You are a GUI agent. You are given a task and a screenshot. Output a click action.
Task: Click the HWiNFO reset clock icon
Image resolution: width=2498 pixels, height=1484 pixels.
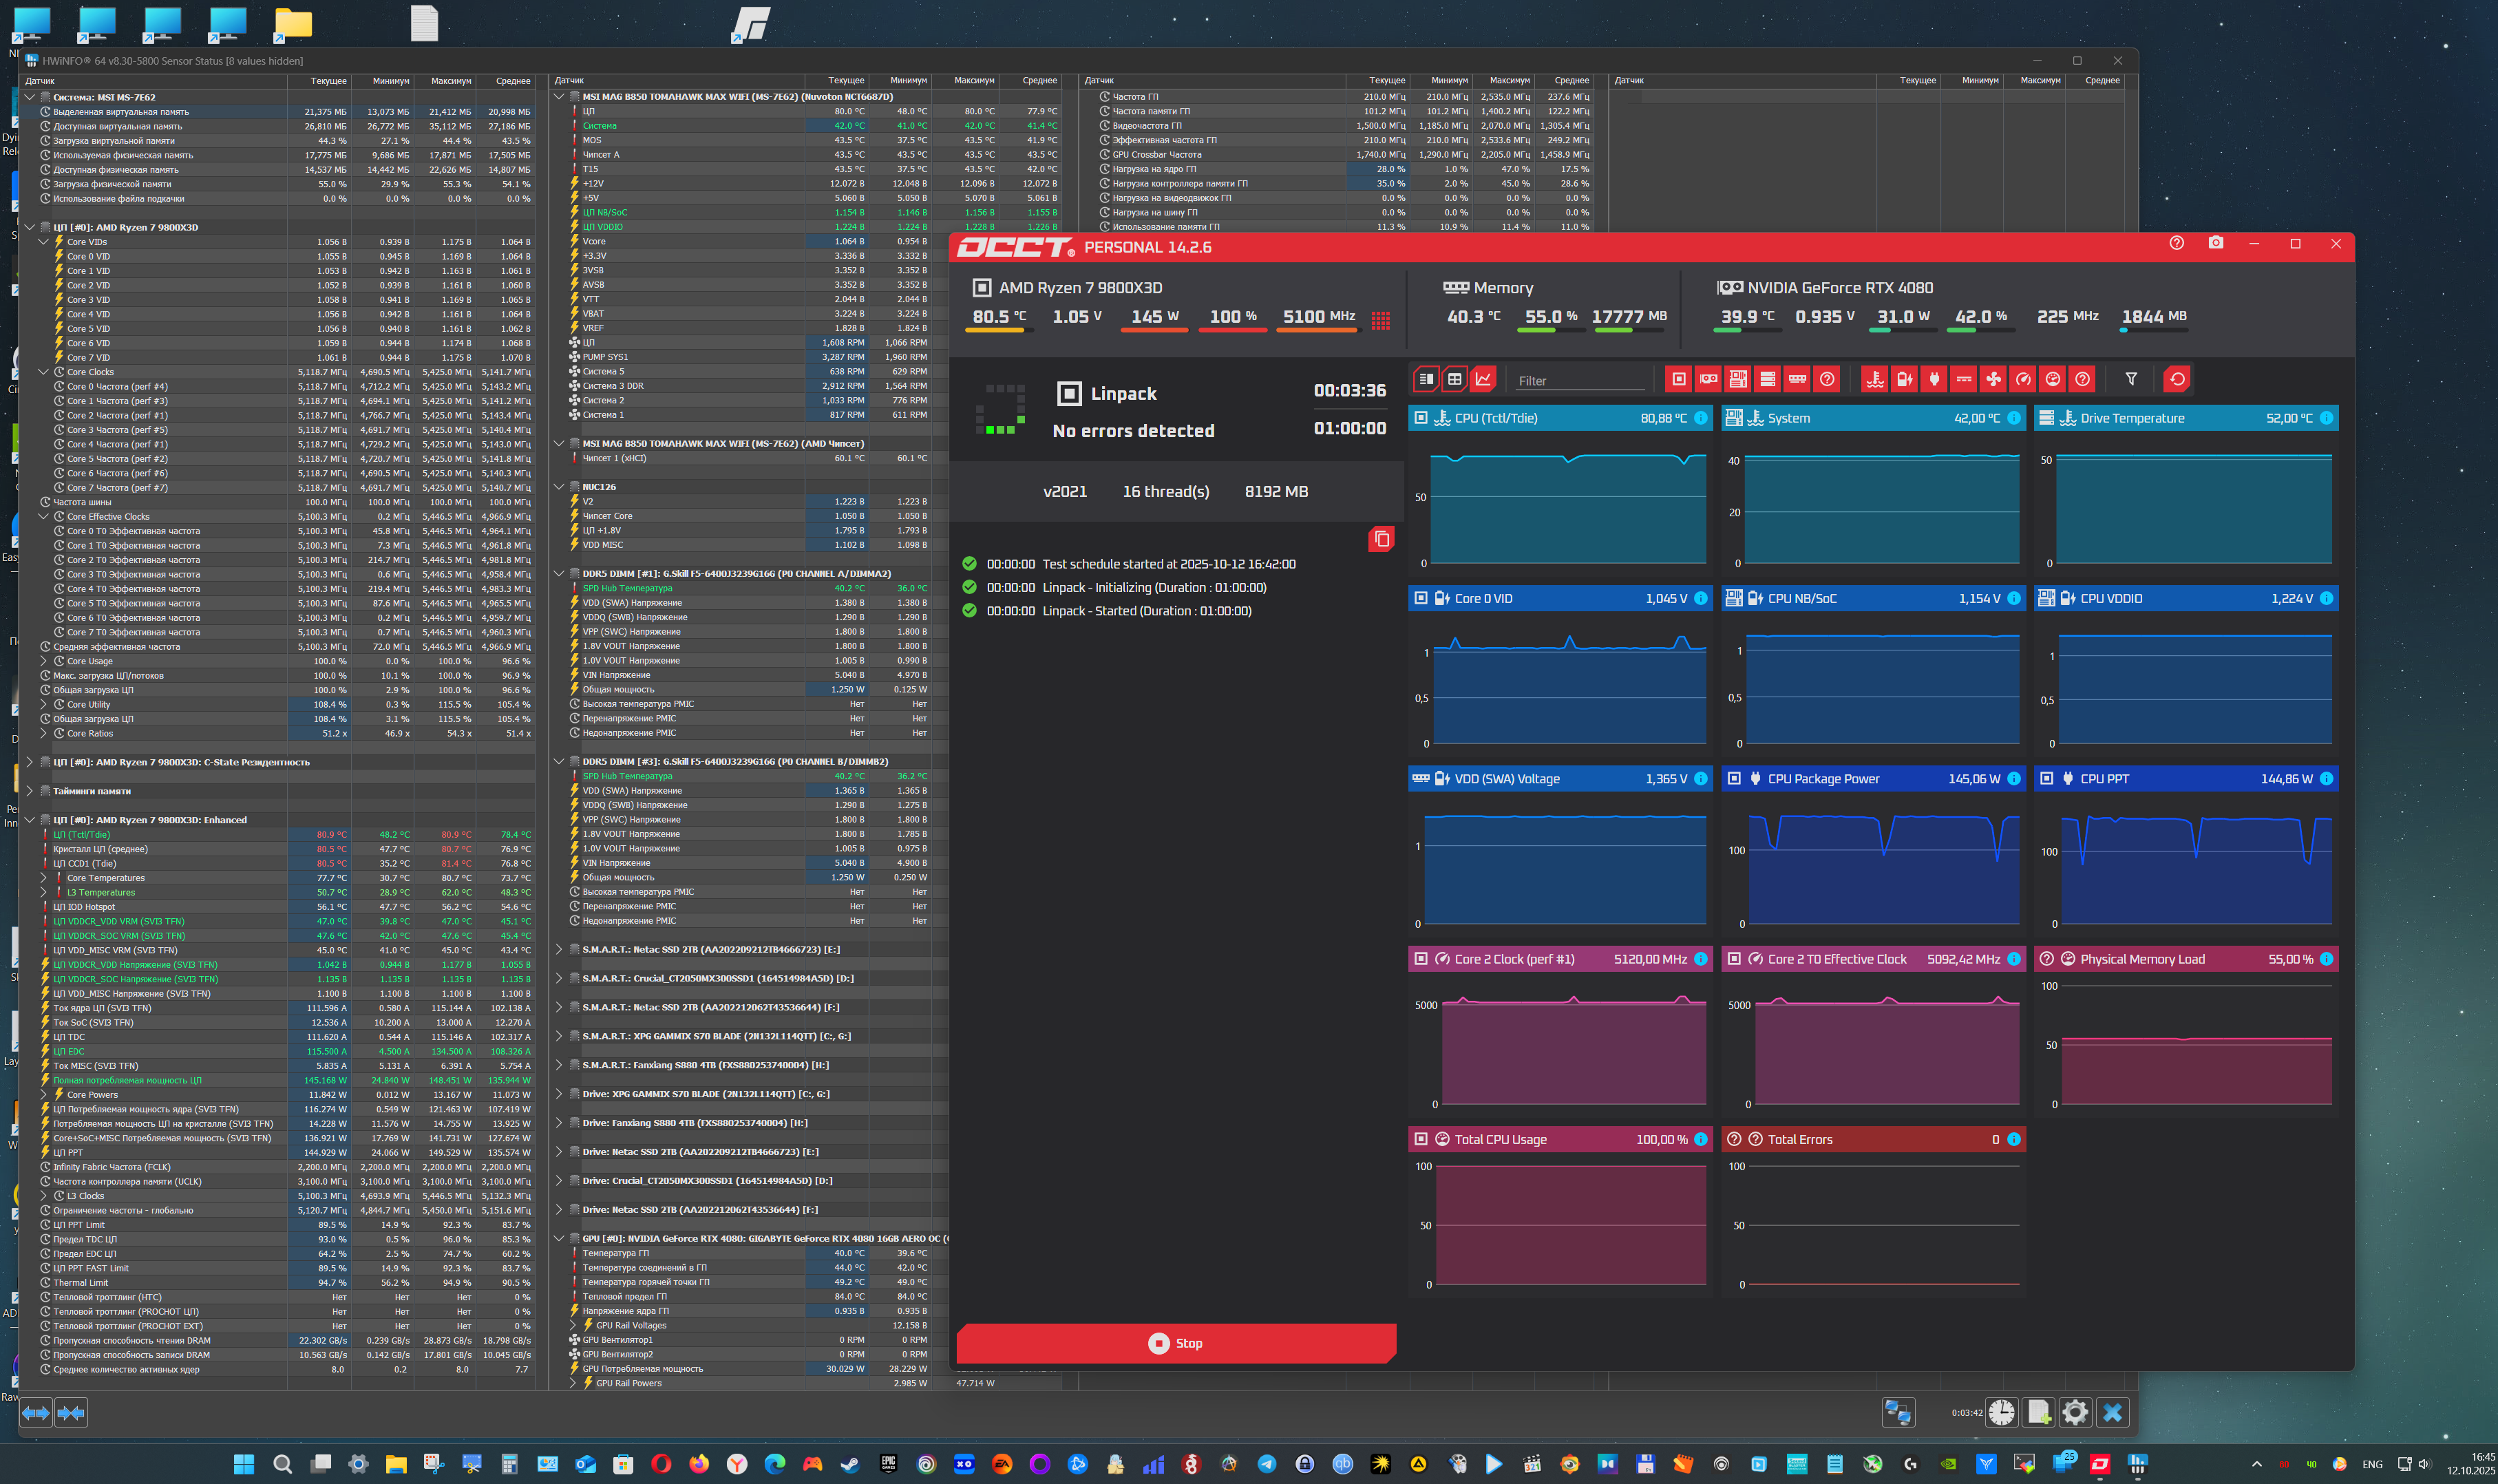pyautogui.click(x=2001, y=1412)
